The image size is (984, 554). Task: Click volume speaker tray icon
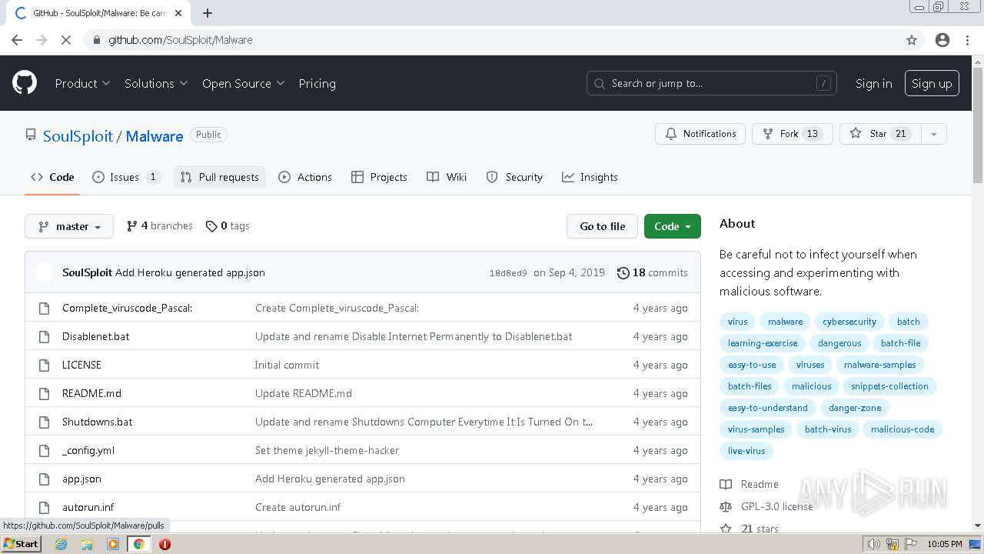[873, 544]
